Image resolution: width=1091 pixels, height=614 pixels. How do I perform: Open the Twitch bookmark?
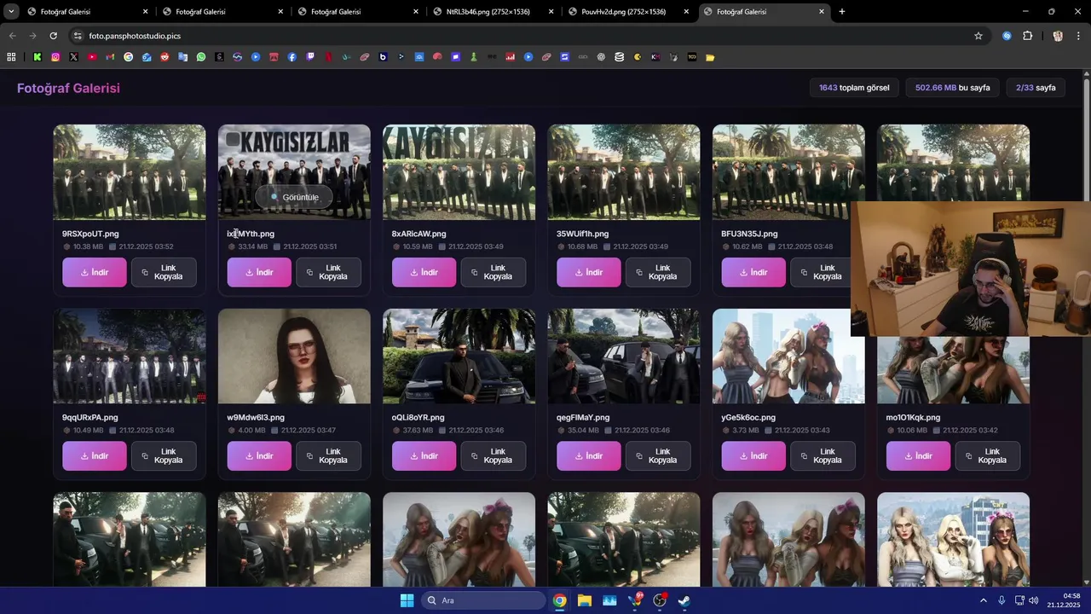[x=310, y=57]
